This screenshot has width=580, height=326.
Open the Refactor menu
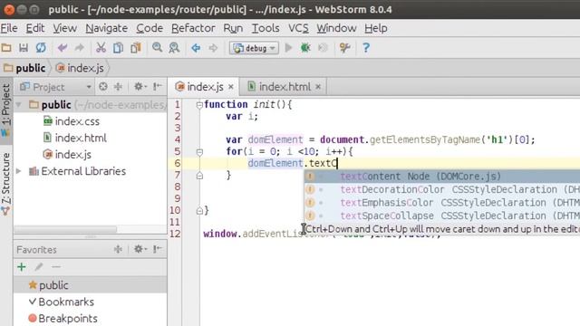193,28
